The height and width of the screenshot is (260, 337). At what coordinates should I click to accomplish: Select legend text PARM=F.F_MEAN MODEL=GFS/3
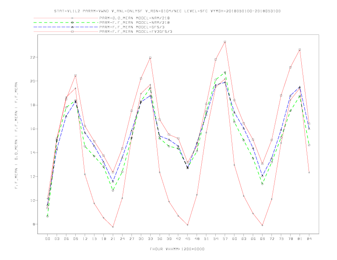[x=132, y=27]
